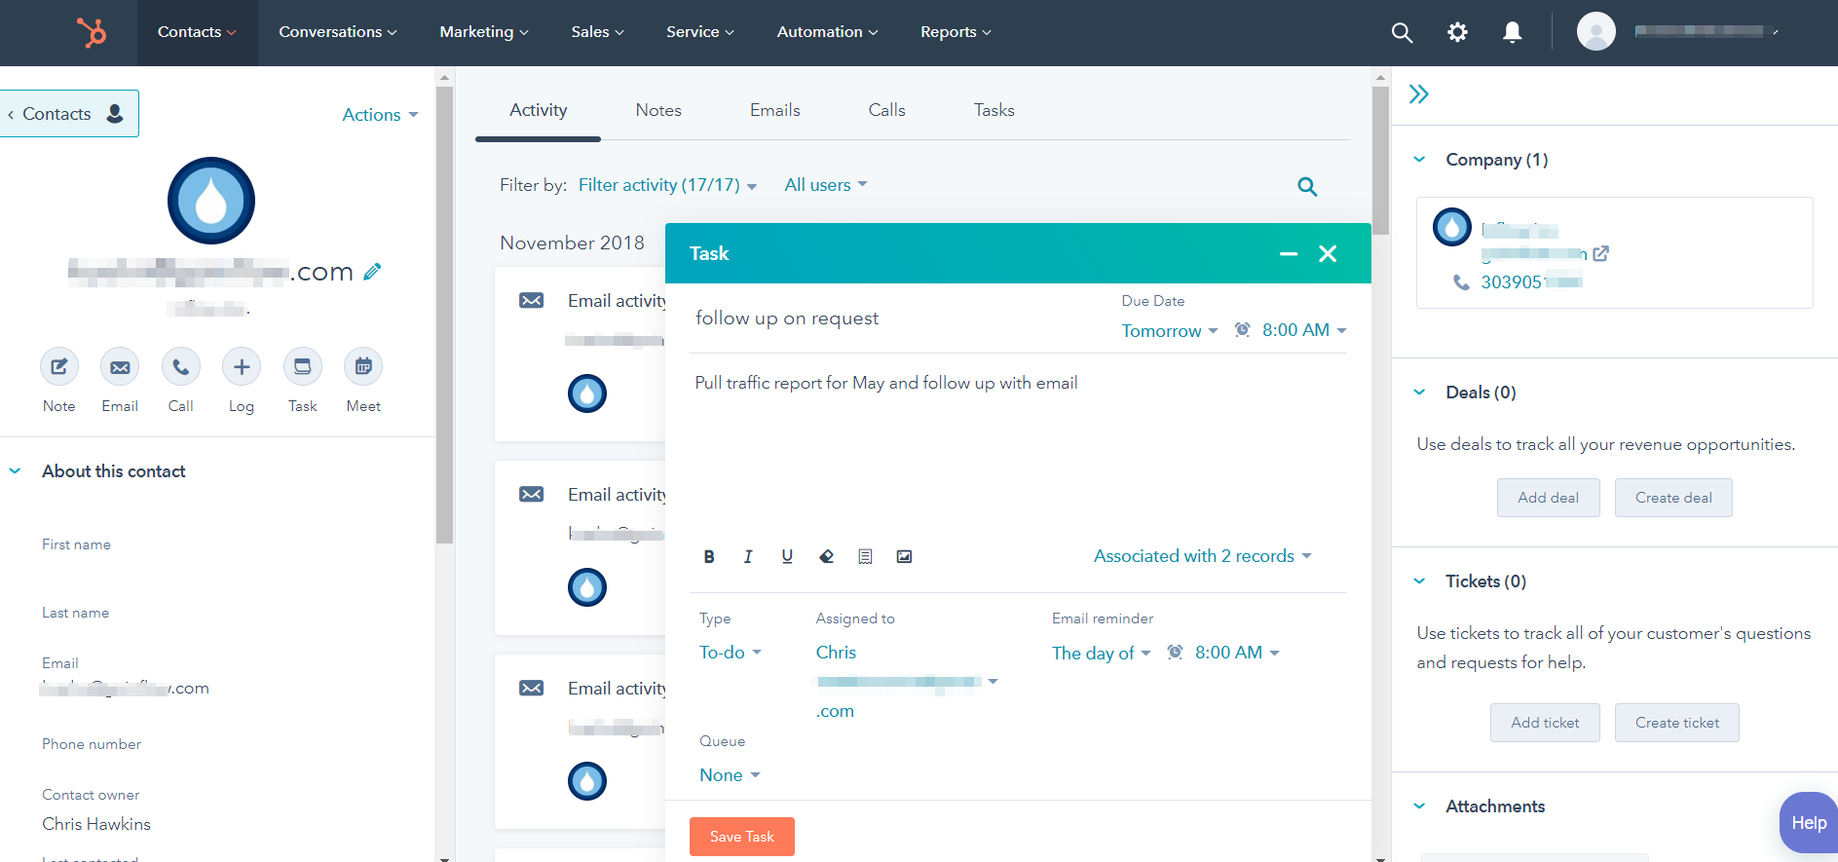Collapse the About this contact section
The image size is (1838, 862).
tap(16, 471)
